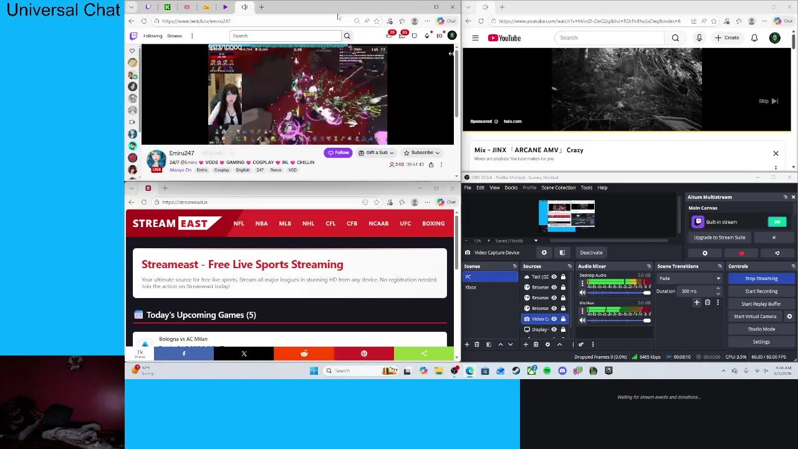Hide the Text (GDI) source
The image size is (798, 449).
click(554, 277)
